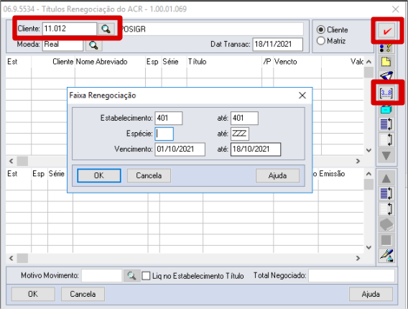408x309 pixels.
Task: Click the yellow note page icon
Action: click(386, 62)
